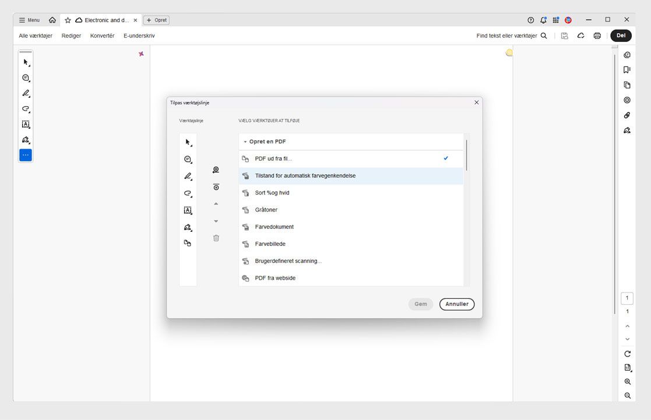
Task: Click the save icon in top toolbar
Action: tap(565, 36)
